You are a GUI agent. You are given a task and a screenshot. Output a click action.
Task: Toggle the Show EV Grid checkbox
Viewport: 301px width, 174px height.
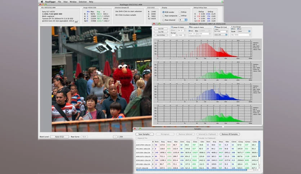215,27
